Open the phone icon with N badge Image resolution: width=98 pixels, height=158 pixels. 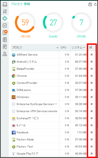(5, 33)
